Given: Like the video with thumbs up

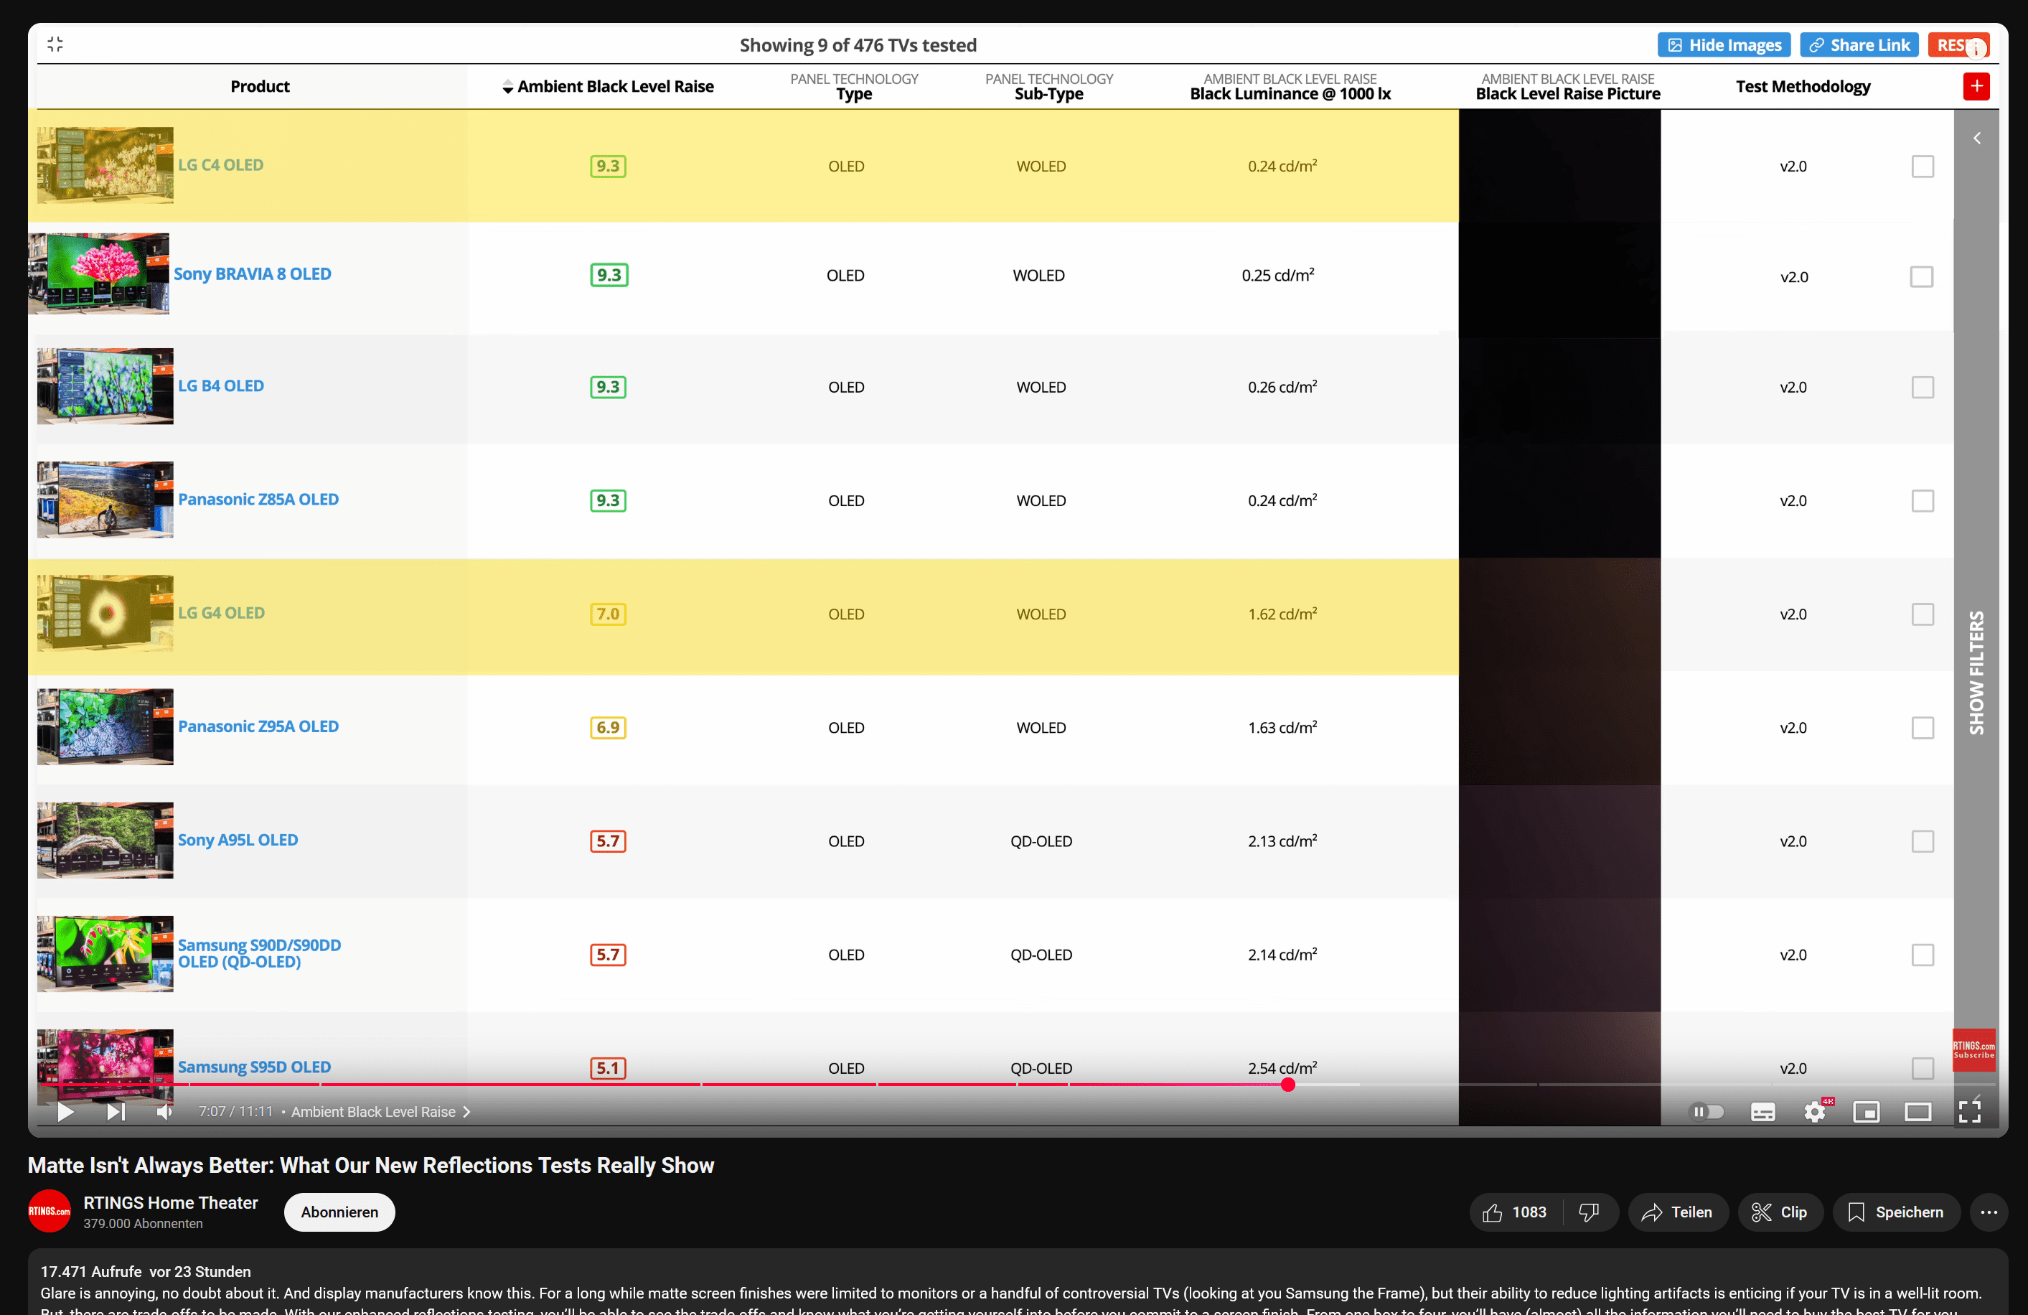Looking at the screenshot, I should [1515, 1212].
